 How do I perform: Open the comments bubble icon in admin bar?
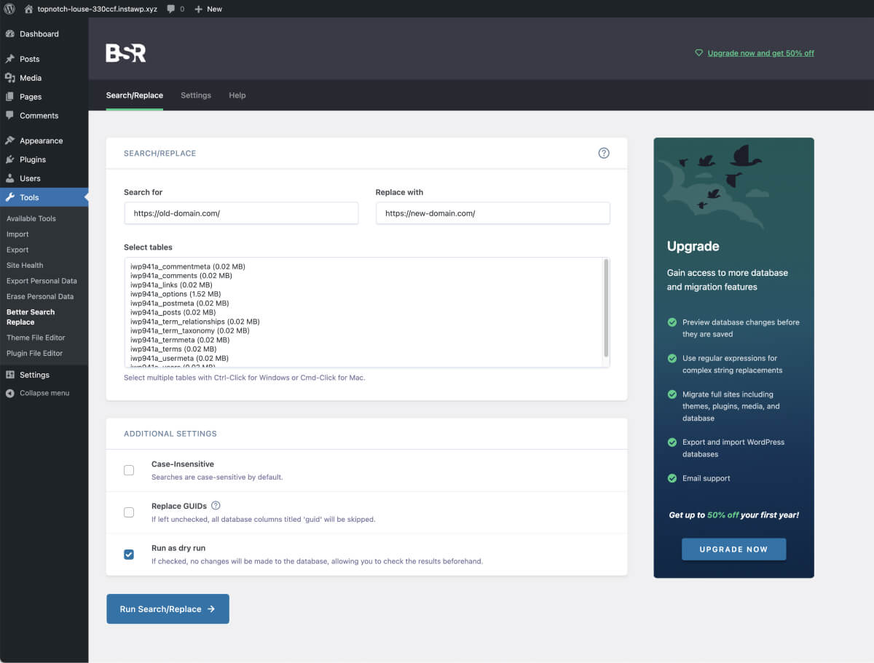click(170, 9)
